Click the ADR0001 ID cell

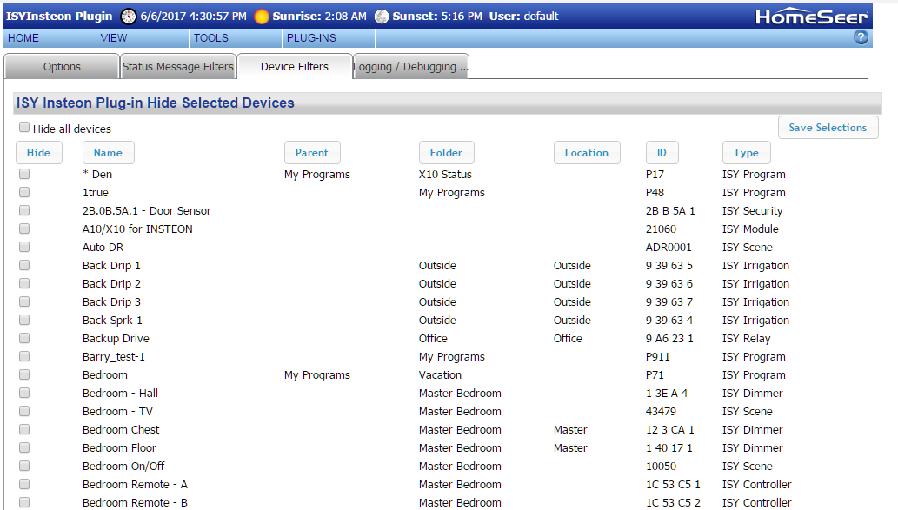click(669, 248)
